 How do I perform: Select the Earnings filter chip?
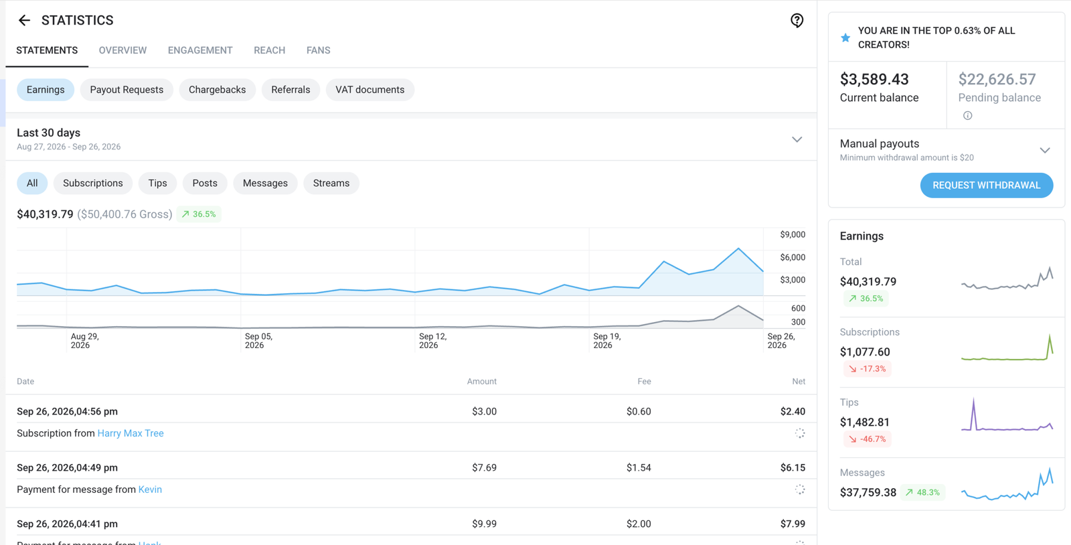pyautogui.click(x=46, y=90)
